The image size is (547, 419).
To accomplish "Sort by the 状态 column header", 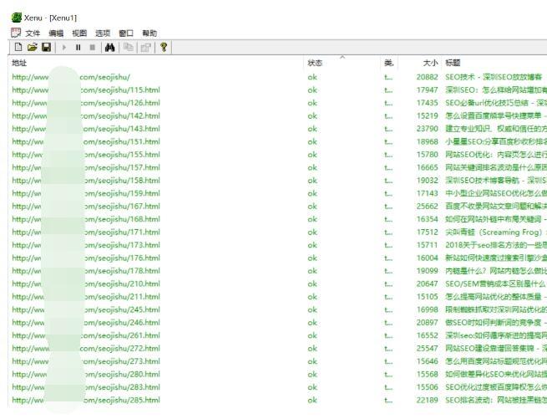I will pos(342,63).
